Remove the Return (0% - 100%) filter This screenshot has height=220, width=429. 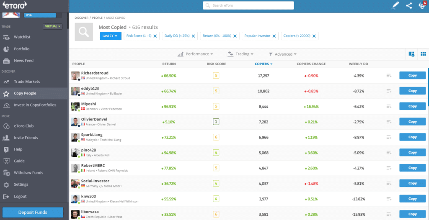(235, 36)
